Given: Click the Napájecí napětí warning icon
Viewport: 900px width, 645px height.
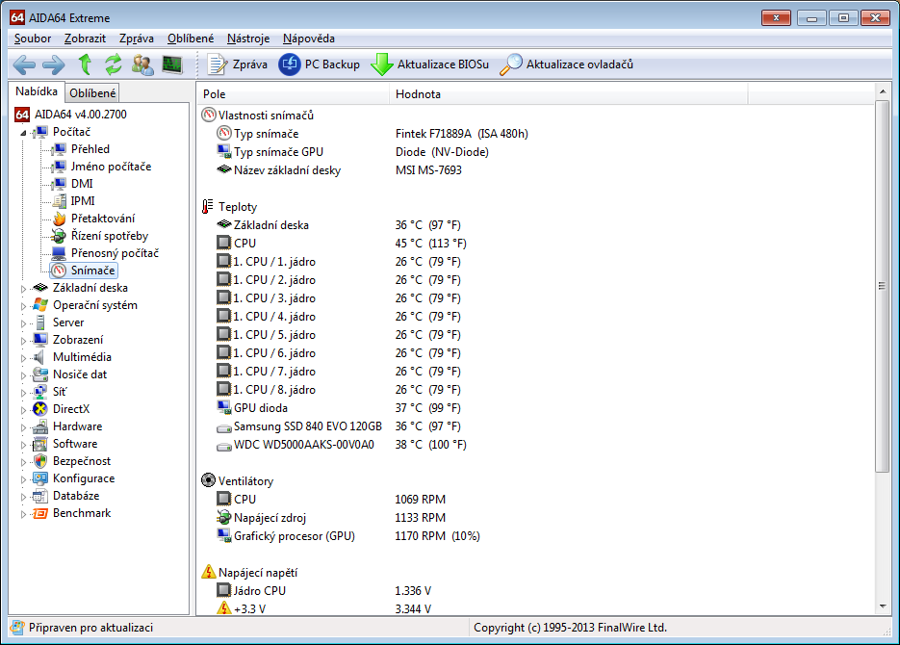Looking at the screenshot, I should (208, 572).
